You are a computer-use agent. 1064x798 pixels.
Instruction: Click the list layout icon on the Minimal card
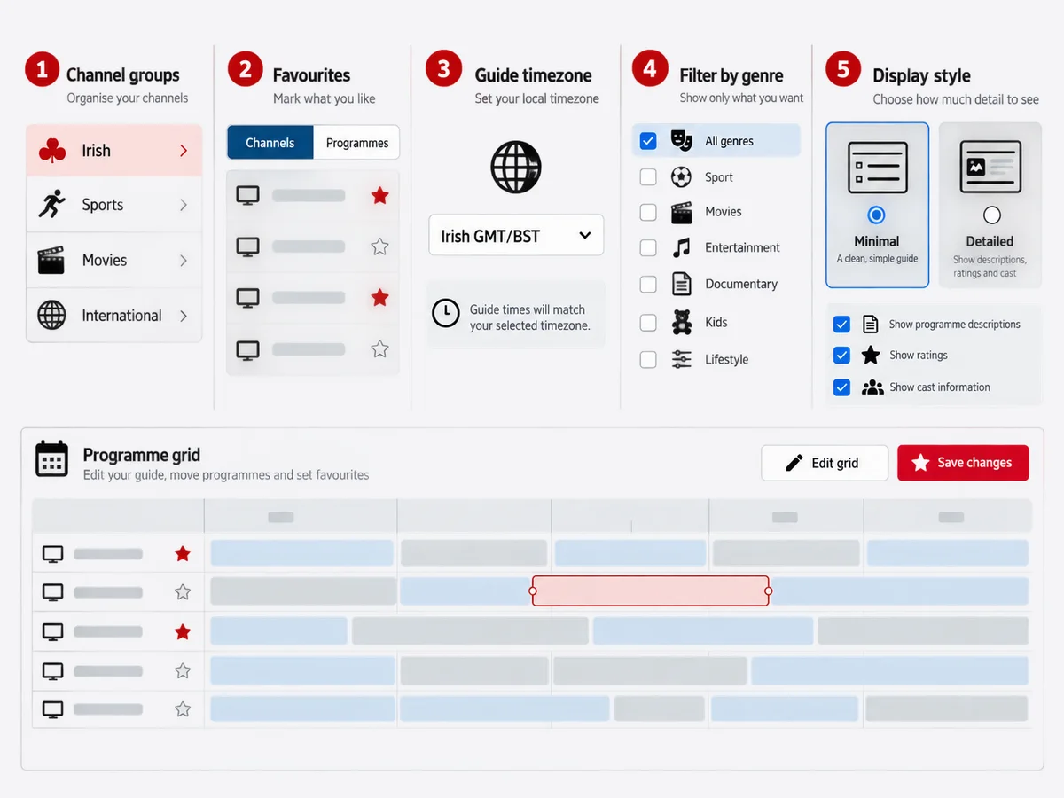point(877,168)
